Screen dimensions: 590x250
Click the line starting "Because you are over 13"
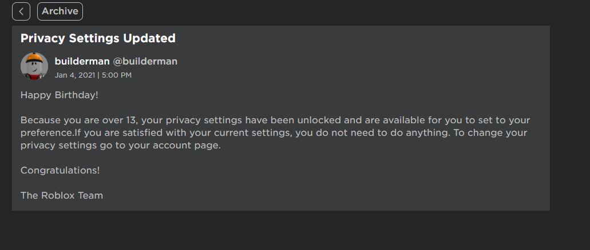(x=275, y=120)
